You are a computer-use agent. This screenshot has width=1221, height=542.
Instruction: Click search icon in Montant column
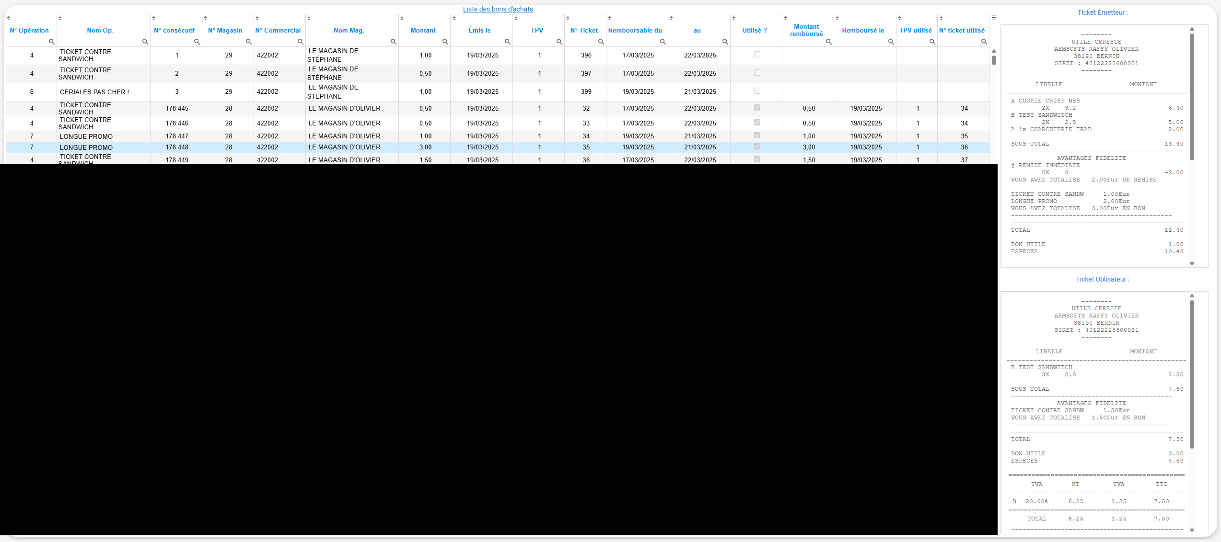point(445,42)
